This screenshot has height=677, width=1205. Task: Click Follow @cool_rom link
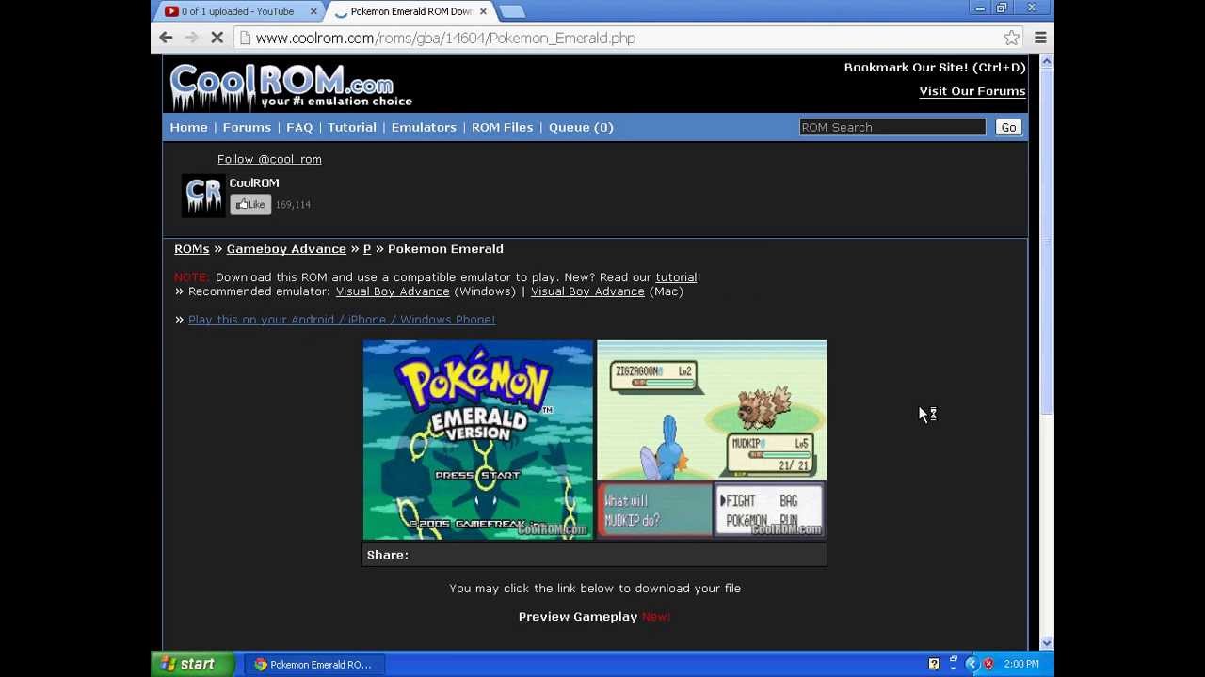coord(269,159)
